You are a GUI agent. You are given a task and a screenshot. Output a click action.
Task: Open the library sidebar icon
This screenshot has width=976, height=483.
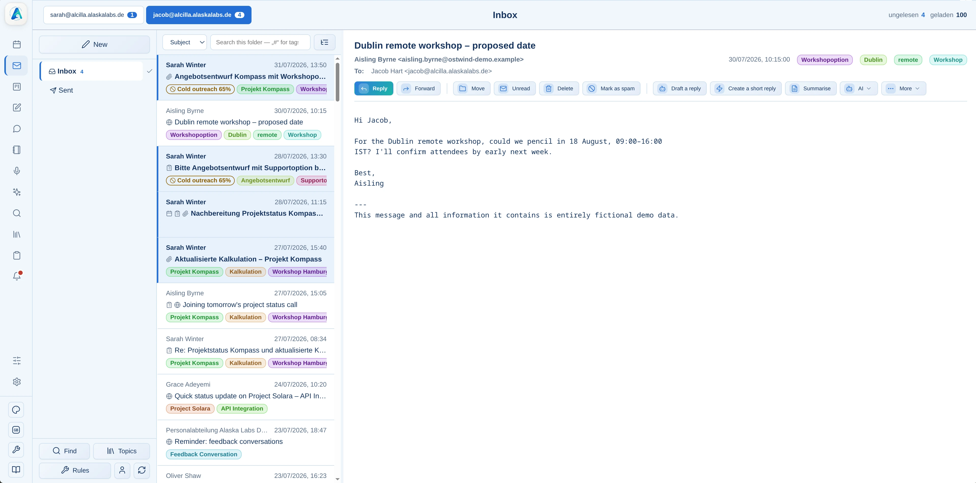coord(17,234)
